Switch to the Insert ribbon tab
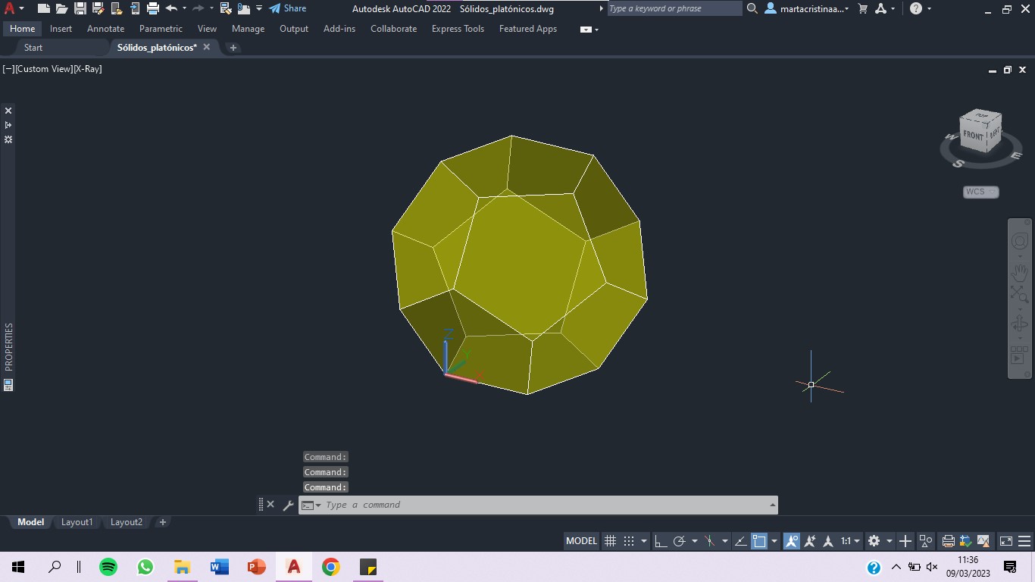Viewport: 1035px width, 582px height. [x=61, y=29]
